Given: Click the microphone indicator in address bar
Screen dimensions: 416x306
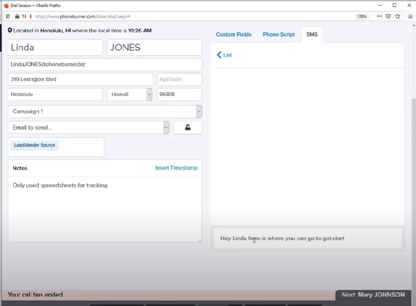Looking at the screenshot, I should tap(30, 16).
